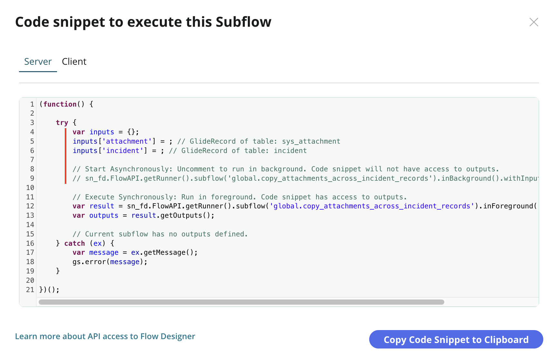
Task: Switch to the Client tab
Action: tap(74, 62)
